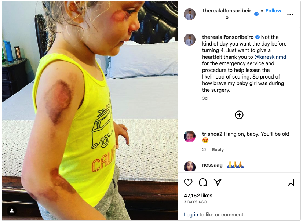The height and width of the screenshot is (222, 303).
Task: Open nessaag_'s profile avatar
Action: click(x=190, y=166)
